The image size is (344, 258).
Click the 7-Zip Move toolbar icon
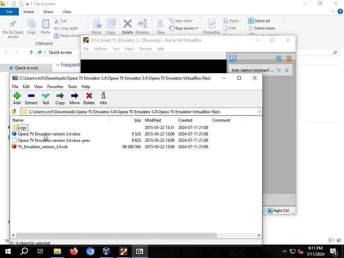[x=75, y=98]
